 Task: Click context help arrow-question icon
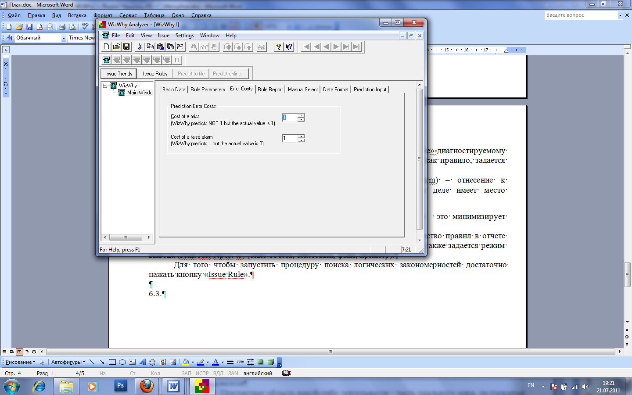[x=288, y=47]
